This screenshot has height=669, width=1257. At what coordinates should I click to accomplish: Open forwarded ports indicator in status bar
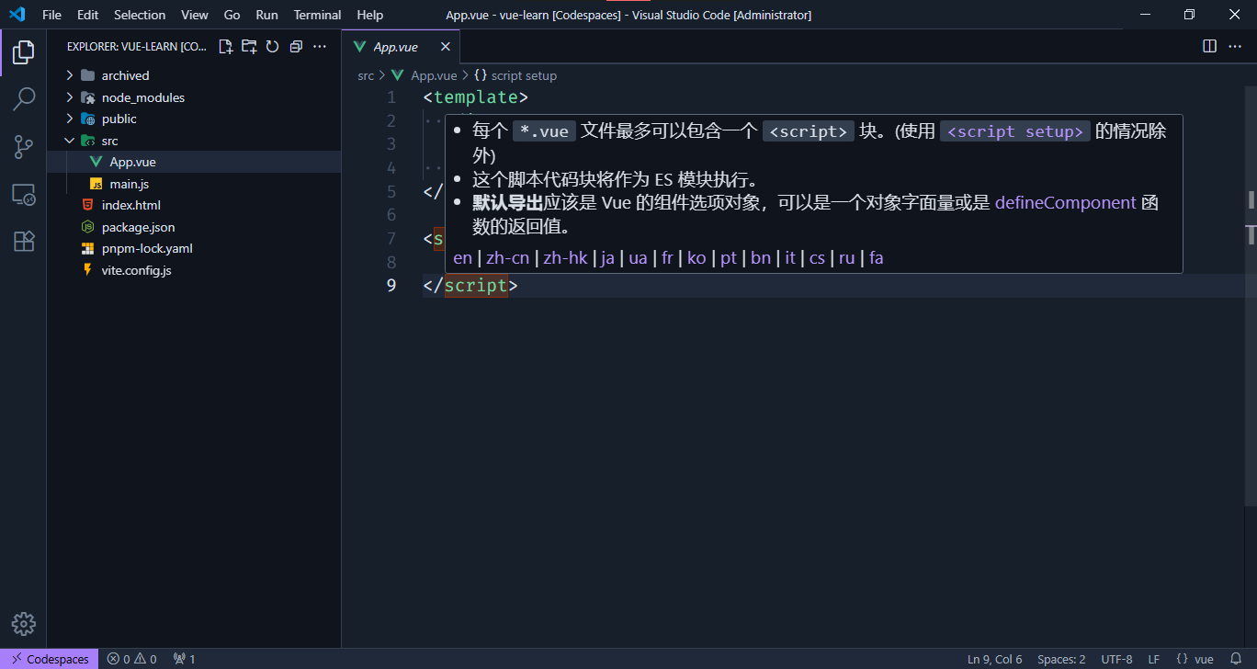185,659
